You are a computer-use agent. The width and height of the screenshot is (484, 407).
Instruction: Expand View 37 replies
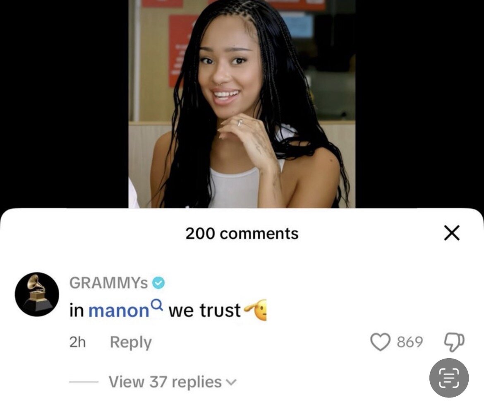click(165, 382)
